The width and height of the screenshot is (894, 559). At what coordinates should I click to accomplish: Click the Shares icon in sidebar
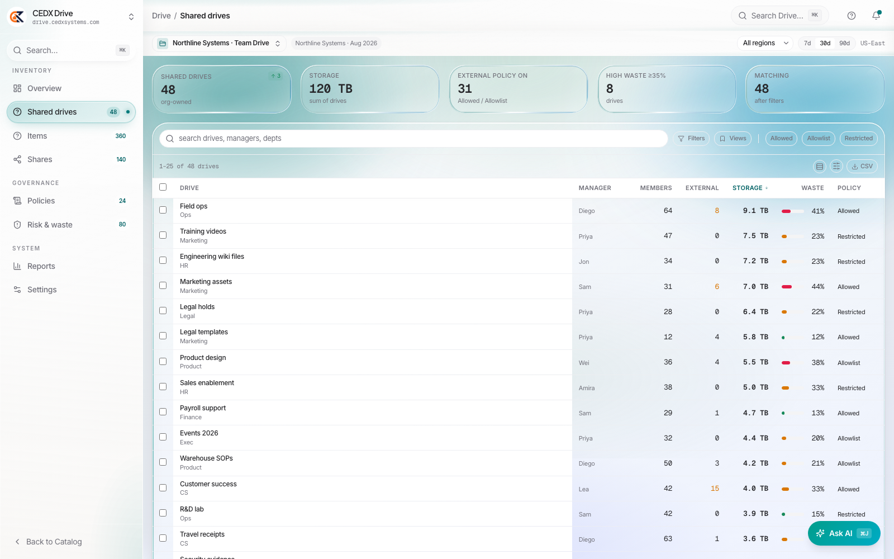pyautogui.click(x=17, y=159)
